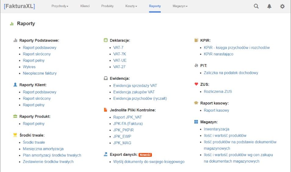The image size is (291, 172).
Task: Open KPiR narastająco link
Action: pos(218,54)
